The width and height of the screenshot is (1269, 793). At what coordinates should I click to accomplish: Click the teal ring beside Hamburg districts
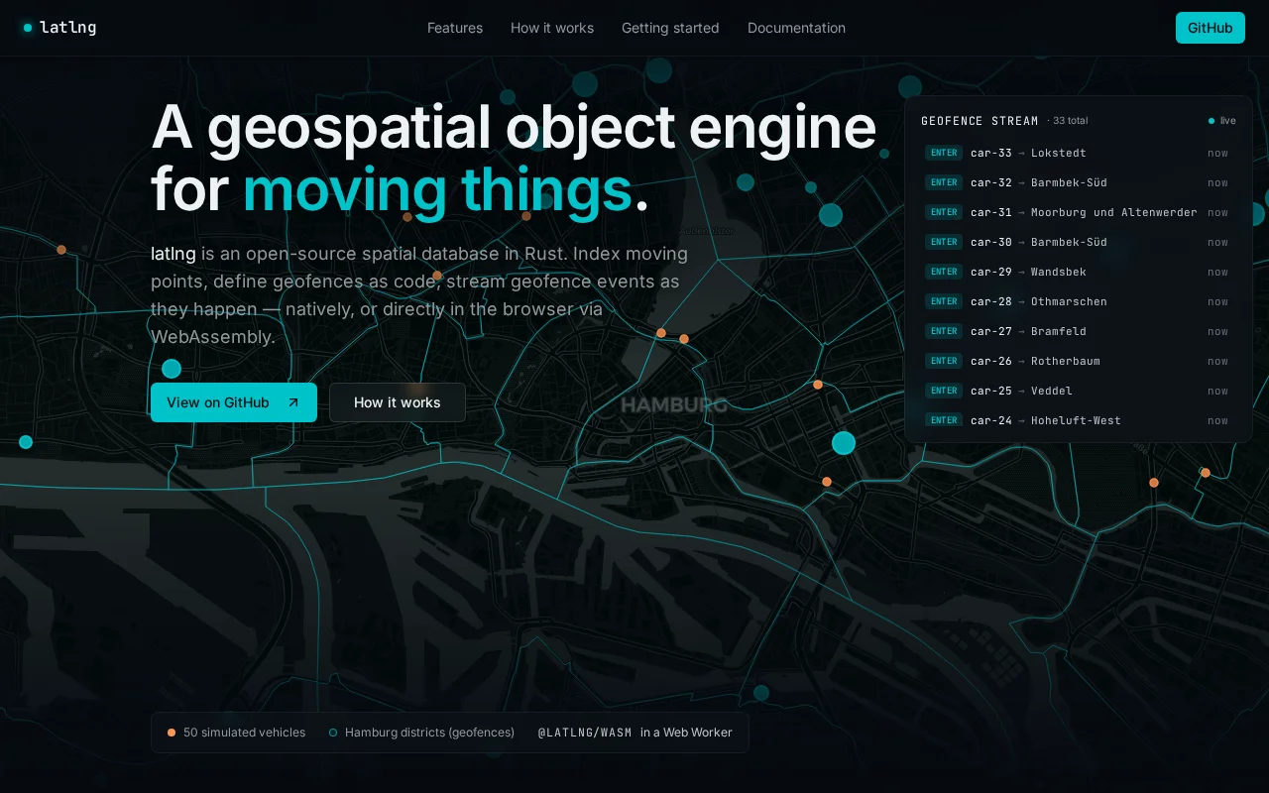[333, 733]
